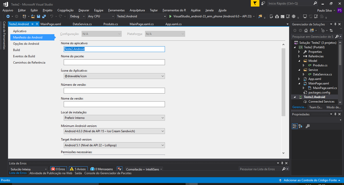This screenshot has width=344, height=185.
Task: Click the Categorized view icon in Properties
Action: 295,126
